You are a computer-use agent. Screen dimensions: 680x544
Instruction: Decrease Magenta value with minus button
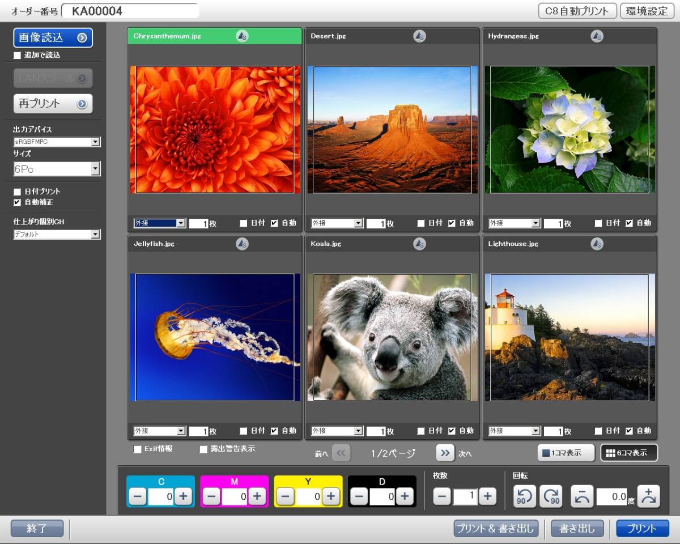pos(211,496)
